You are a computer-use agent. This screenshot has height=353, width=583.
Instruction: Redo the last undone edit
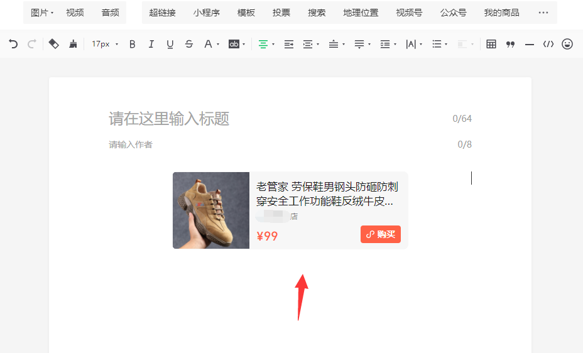(32, 44)
